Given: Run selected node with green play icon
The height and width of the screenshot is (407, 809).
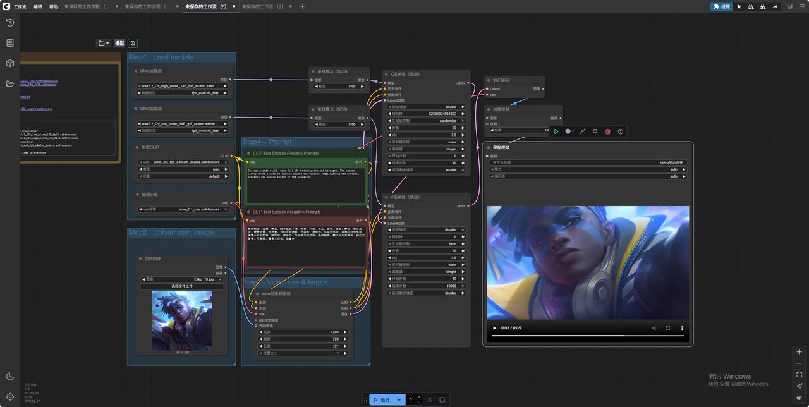Looking at the screenshot, I should coord(556,131).
